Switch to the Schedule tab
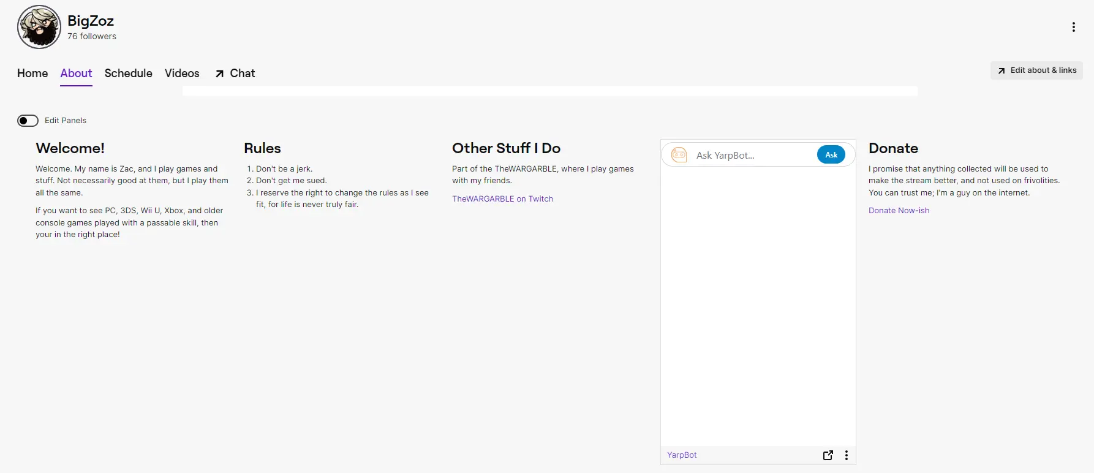 [x=128, y=74]
